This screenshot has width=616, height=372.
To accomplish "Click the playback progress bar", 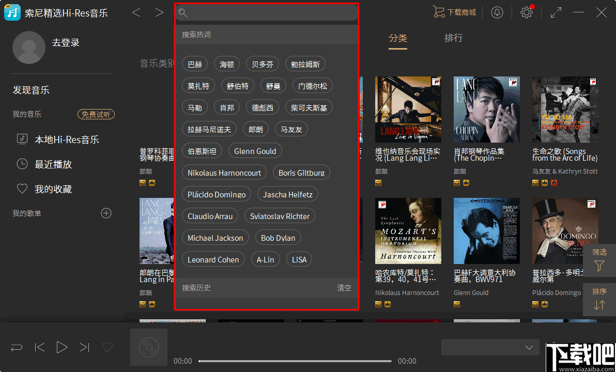I will click(295, 361).
